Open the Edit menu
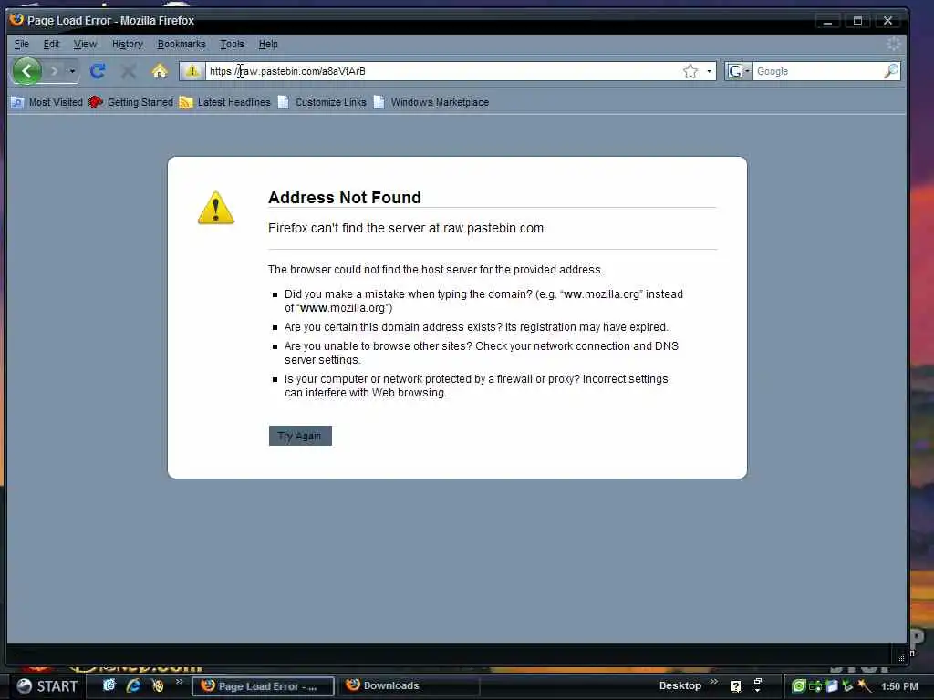The height and width of the screenshot is (700, 934). [51, 44]
